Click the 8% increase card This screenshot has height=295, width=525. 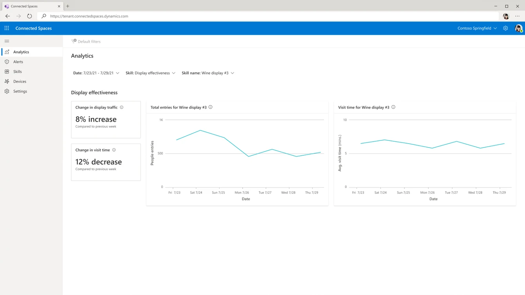point(106,120)
